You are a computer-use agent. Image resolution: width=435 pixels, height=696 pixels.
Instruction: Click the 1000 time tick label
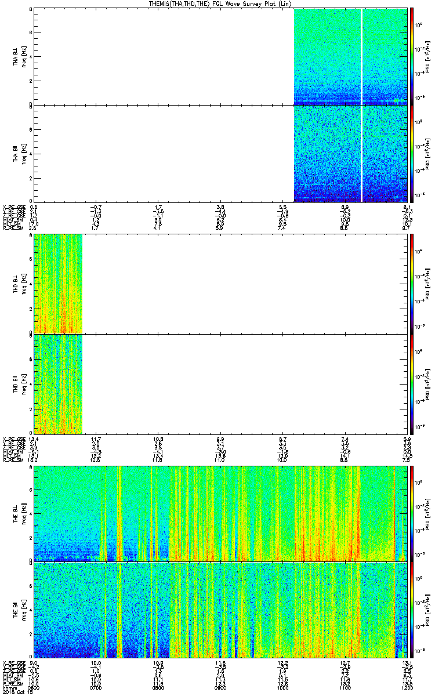(x=282, y=688)
